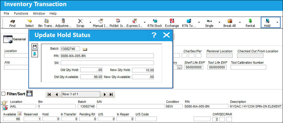Viewport: 283px width, 123px height.
Task: Click the Condition field showing NEW
Action: click(174, 106)
